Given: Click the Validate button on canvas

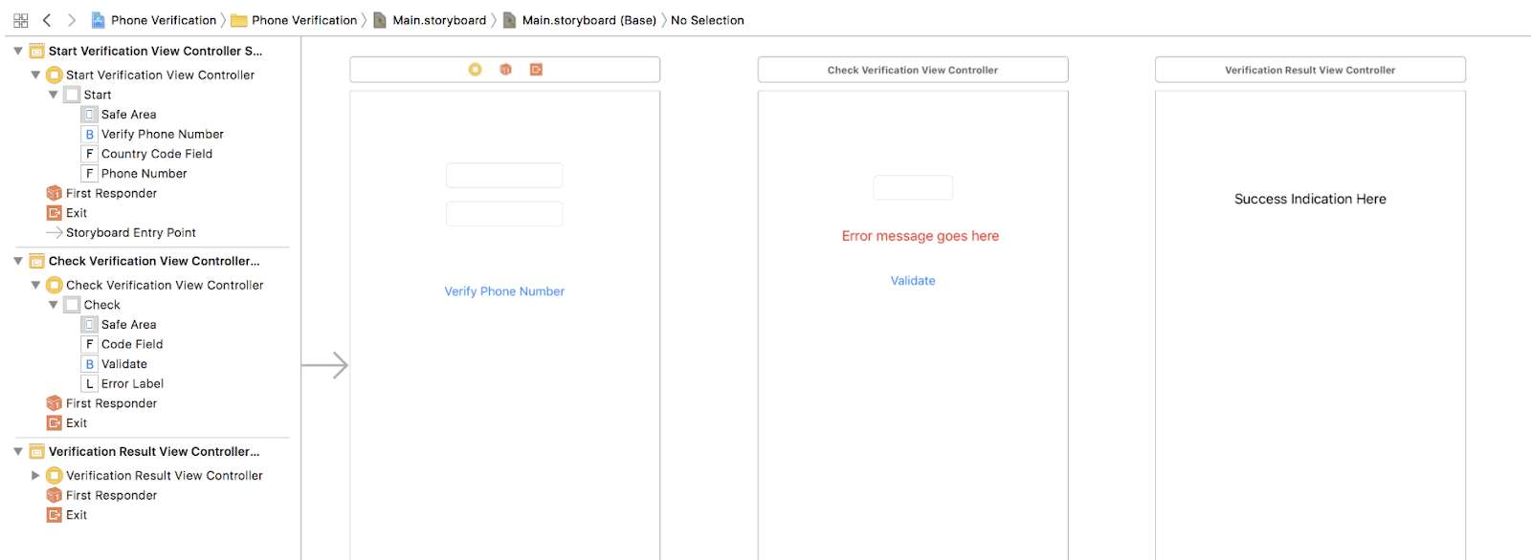Looking at the screenshot, I should pyautogui.click(x=913, y=281).
